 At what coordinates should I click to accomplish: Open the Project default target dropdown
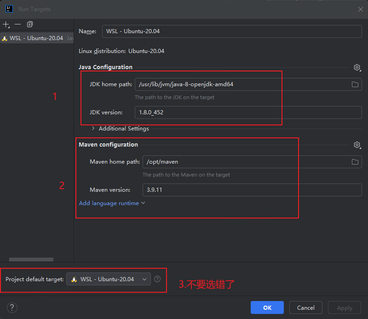pyautogui.click(x=108, y=279)
